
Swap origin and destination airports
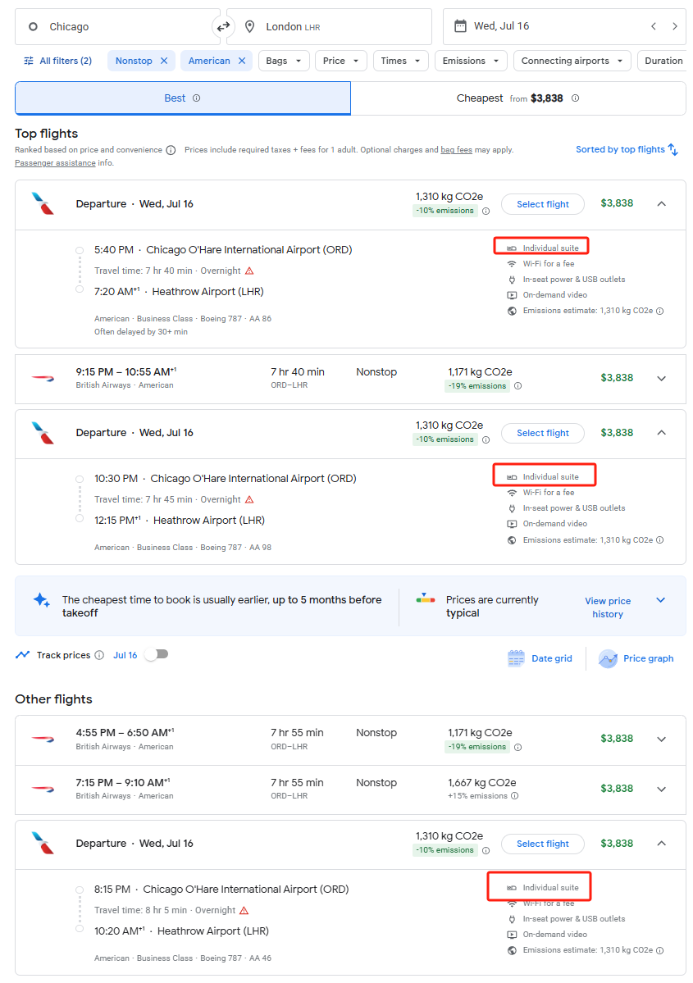[223, 26]
